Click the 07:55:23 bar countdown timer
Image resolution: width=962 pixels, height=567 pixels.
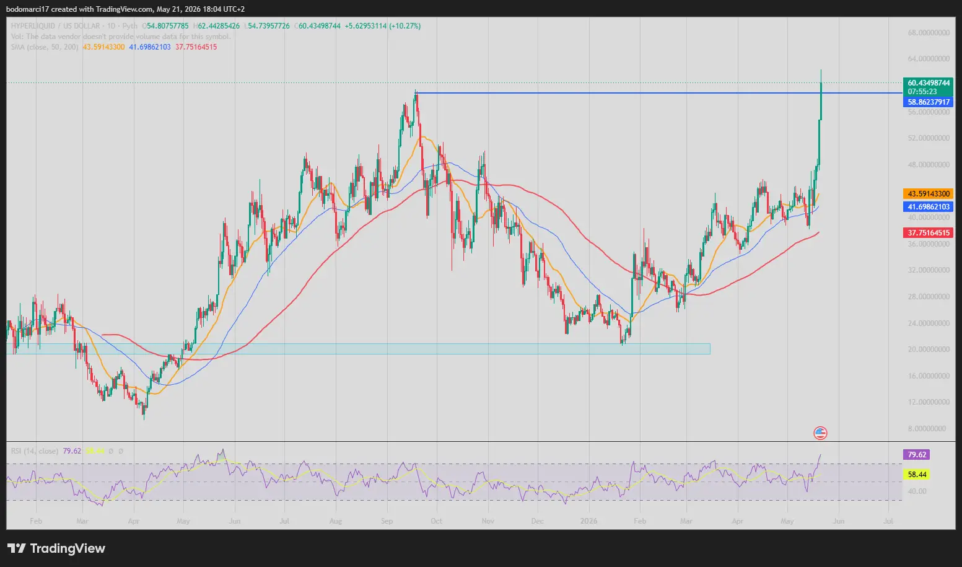[x=922, y=92]
